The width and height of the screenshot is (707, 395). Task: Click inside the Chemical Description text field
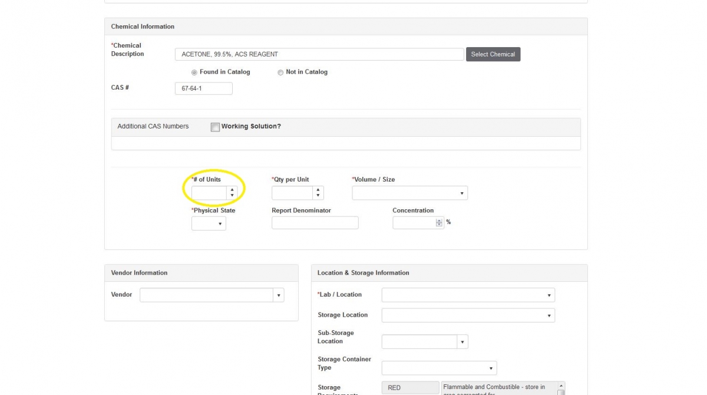[318, 54]
